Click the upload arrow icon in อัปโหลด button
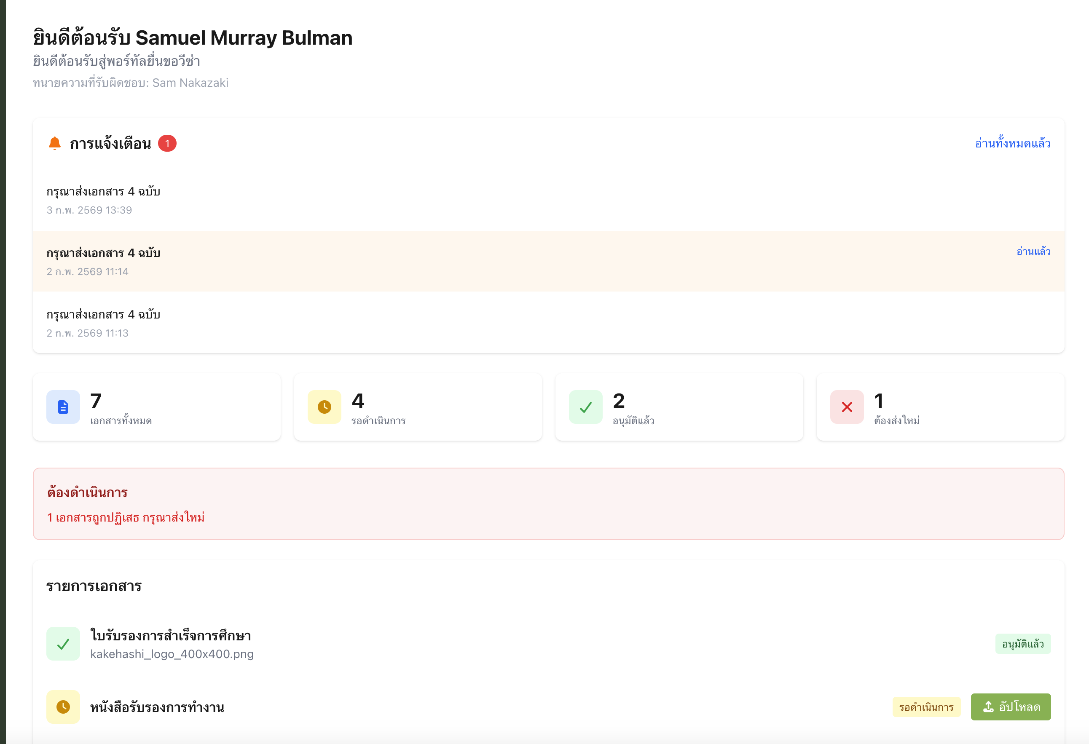This screenshot has width=1089, height=744. pyautogui.click(x=988, y=707)
